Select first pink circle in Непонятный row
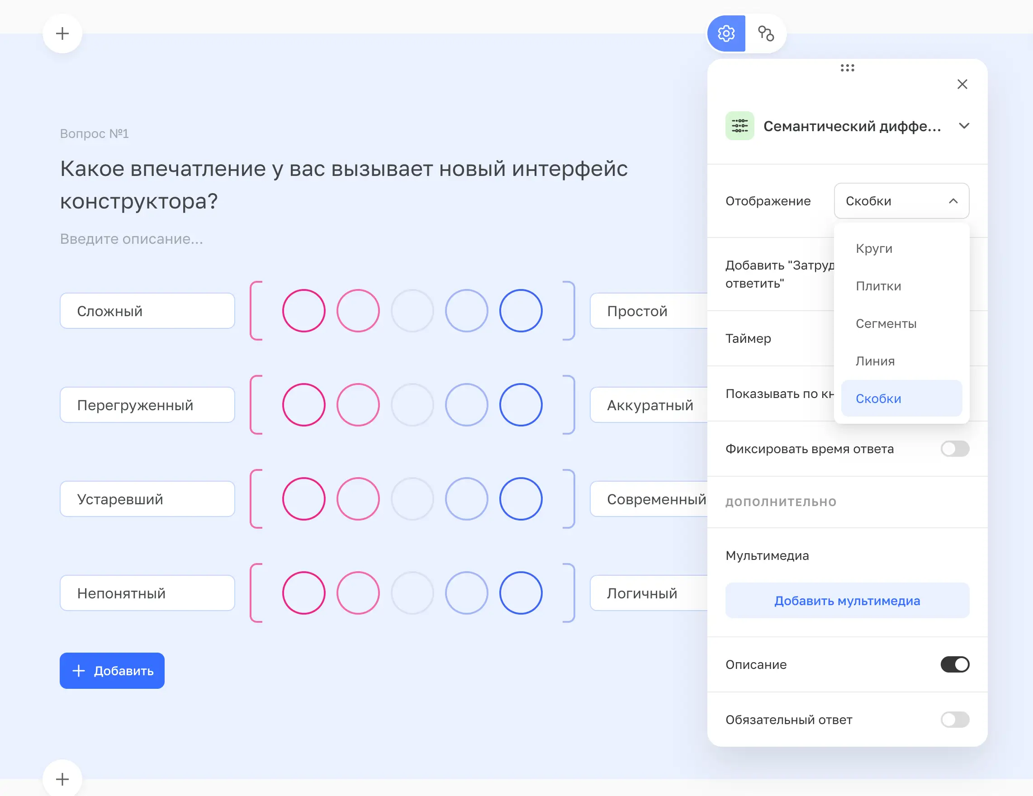Viewport: 1033px width, 796px height. coord(303,593)
